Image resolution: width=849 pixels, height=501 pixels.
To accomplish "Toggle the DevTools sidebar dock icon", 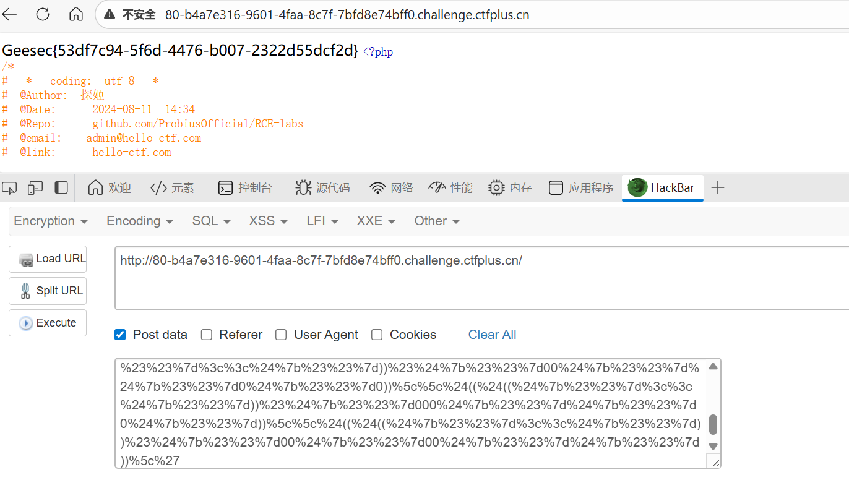I will (x=61, y=187).
